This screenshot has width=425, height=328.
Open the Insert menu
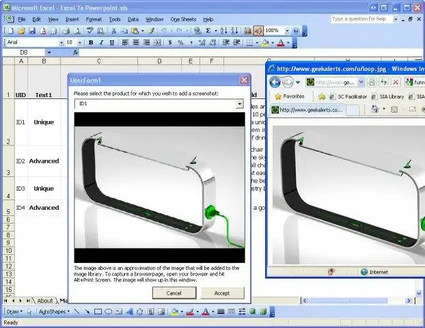(x=72, y=20)
